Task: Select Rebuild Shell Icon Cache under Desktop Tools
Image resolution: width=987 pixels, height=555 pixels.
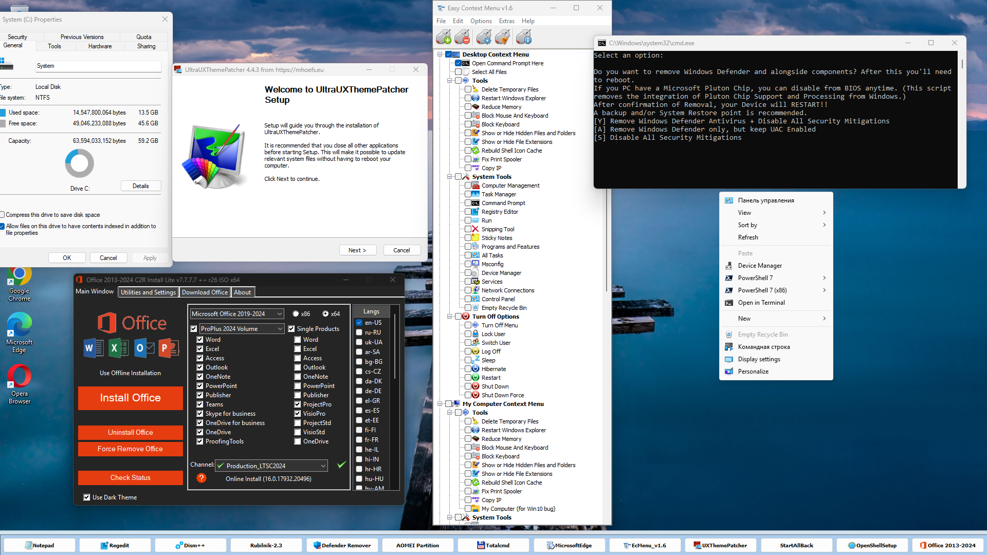Action: click(511, 151)
